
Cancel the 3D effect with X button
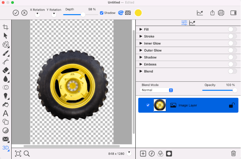[24, 13]
